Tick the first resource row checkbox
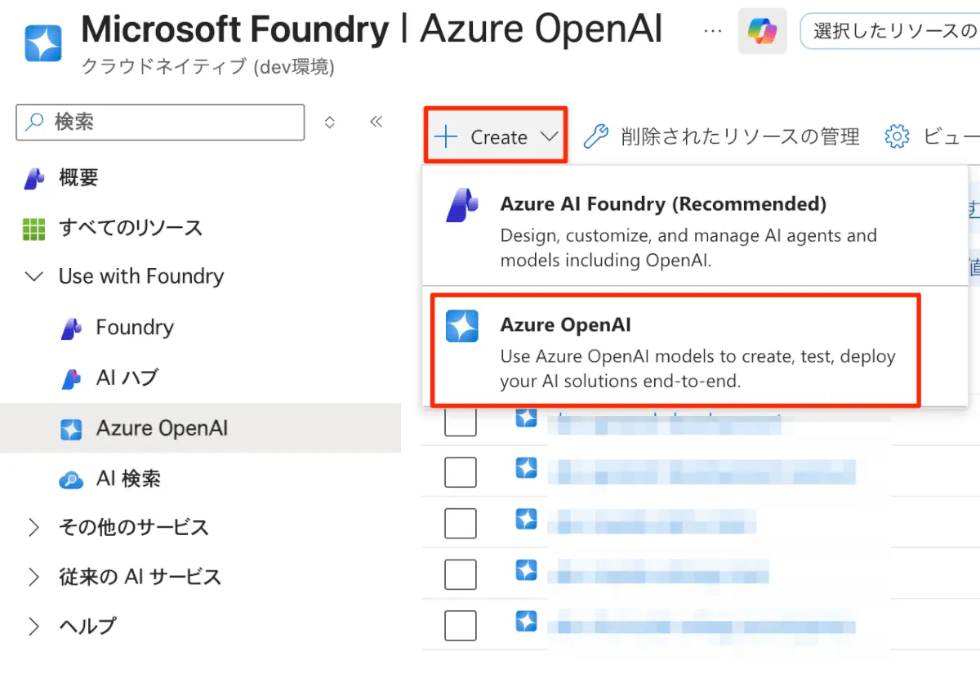 click(x=461, y=422)
